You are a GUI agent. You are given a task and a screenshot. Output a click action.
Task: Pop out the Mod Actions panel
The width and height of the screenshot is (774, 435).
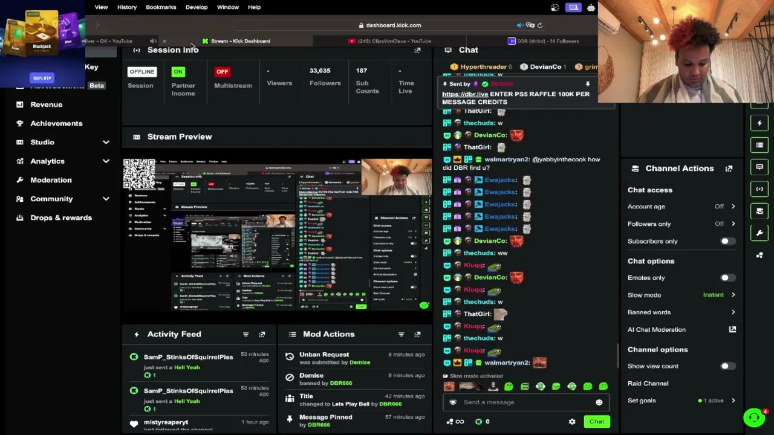(x=417, y=334)
